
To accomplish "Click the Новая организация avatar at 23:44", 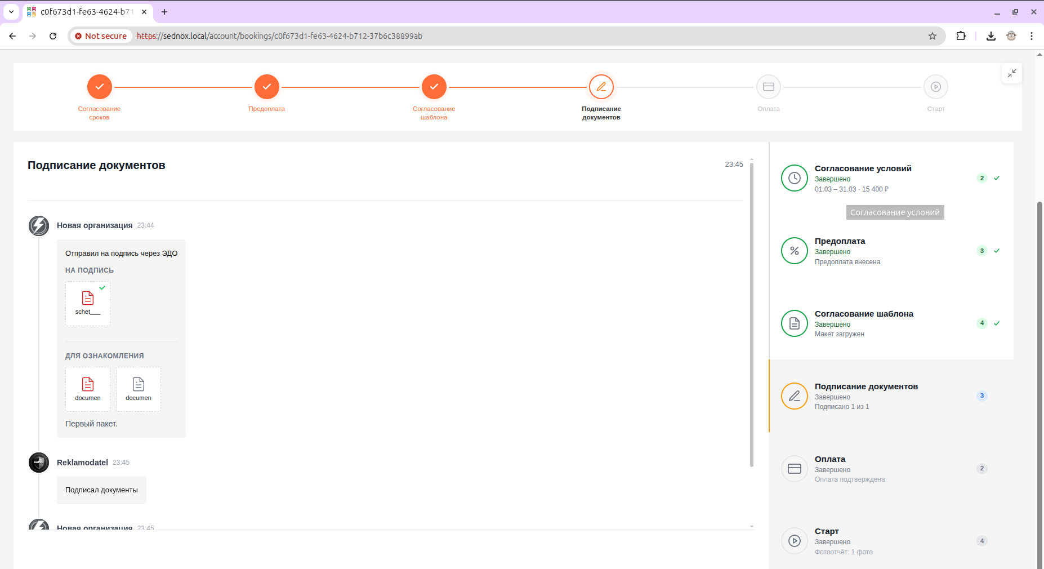I will point(39,225).
